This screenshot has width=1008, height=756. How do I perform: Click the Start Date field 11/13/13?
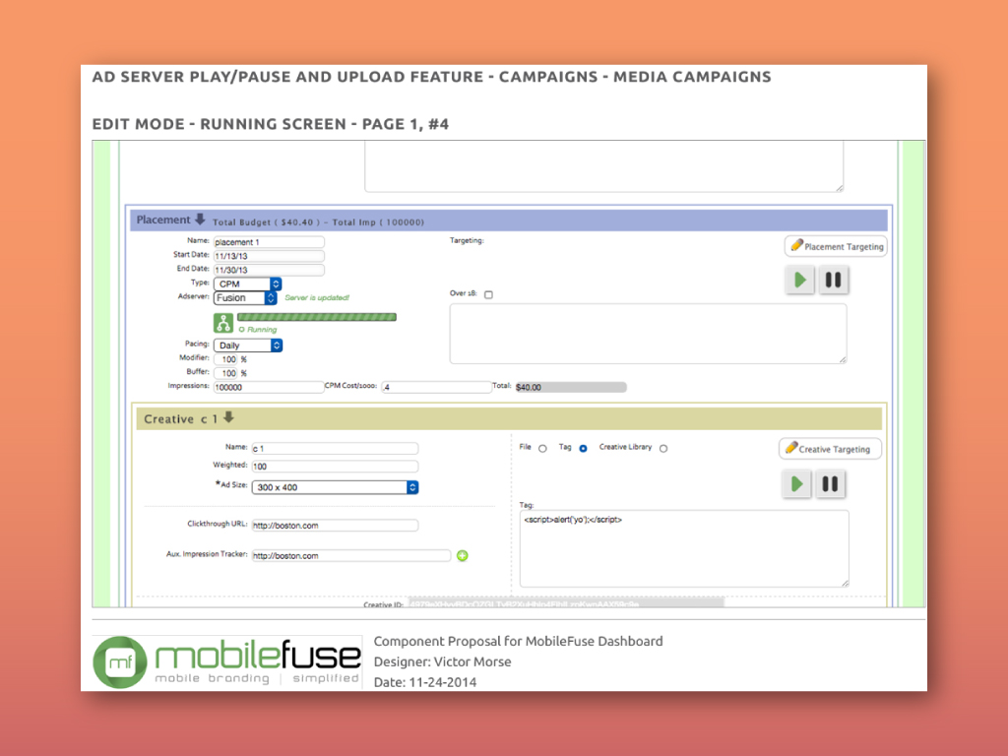coord(269,256)
